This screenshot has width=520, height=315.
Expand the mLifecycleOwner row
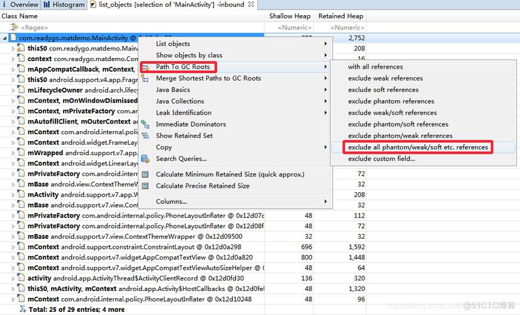click(x=13, y=90)
